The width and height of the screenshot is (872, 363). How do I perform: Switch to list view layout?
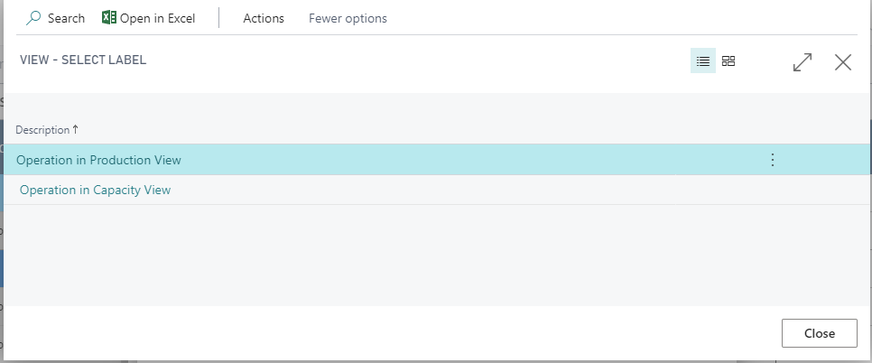(x=703, y=61)
